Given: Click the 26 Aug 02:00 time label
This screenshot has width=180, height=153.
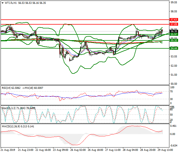Looking at the screenshot, I should pos(79,150).
